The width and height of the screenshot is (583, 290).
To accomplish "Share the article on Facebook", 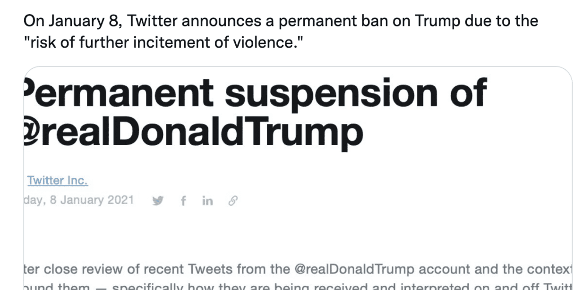I will pos(183,201).
